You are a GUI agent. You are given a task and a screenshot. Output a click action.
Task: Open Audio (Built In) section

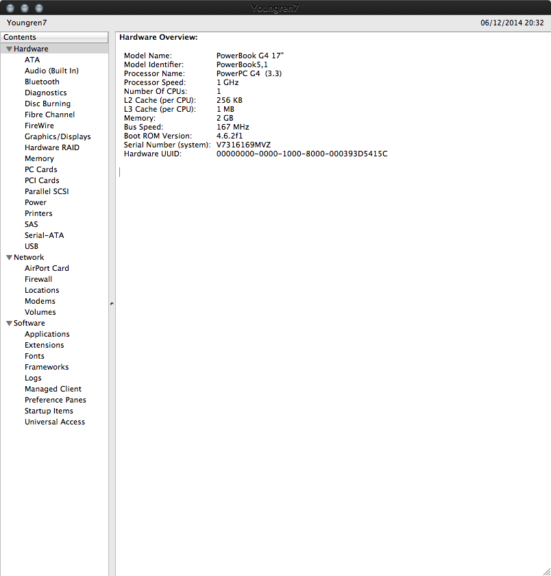click(x=51, y=71)
